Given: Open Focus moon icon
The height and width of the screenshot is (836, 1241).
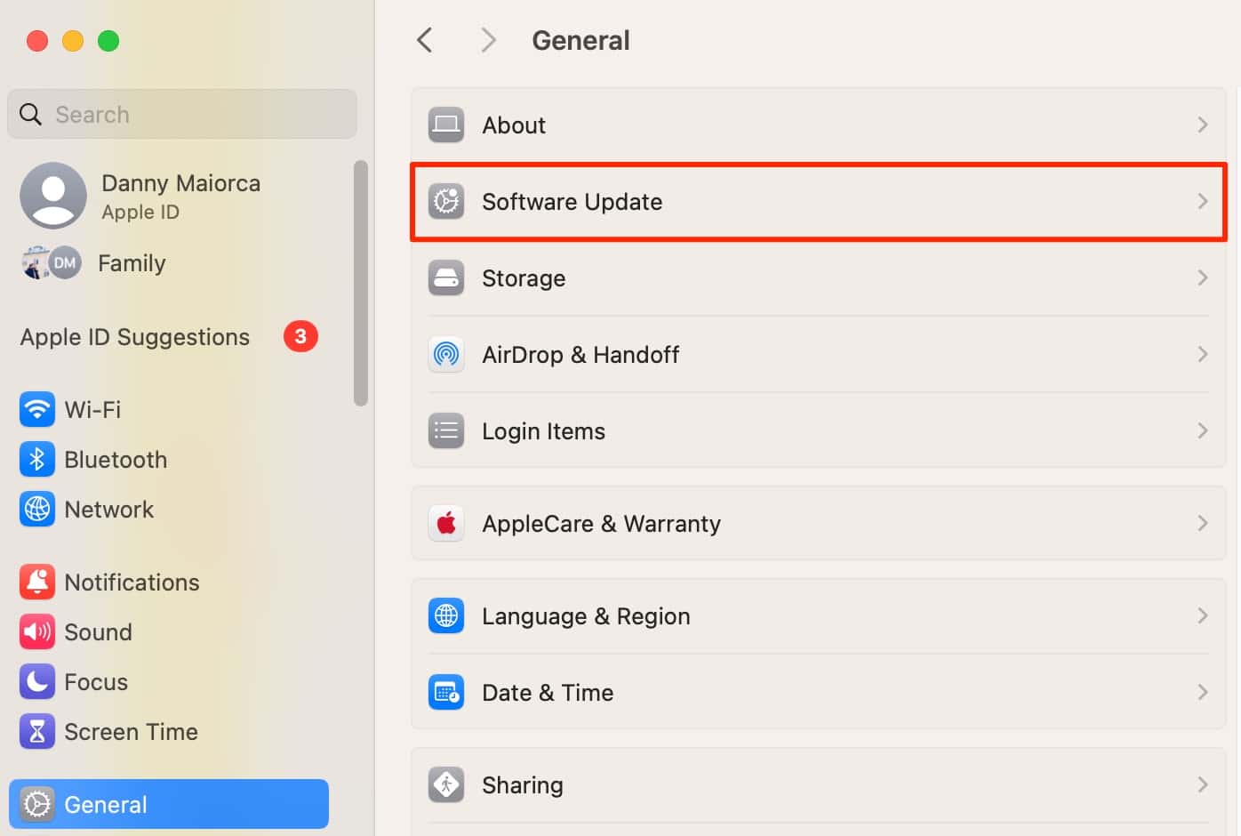Looking at the screenshot, I should [x=36, y=682].
